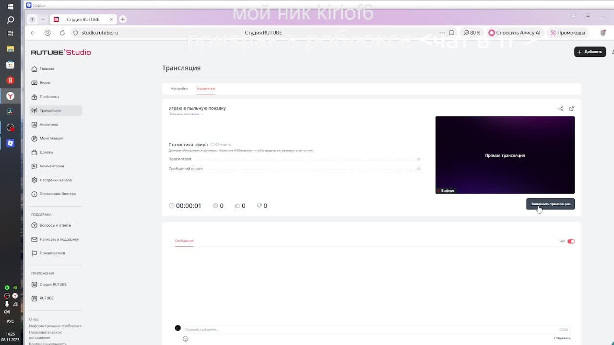614x345 pixels.
Task: Select the Сообщения tab
Action: point(184,241)
